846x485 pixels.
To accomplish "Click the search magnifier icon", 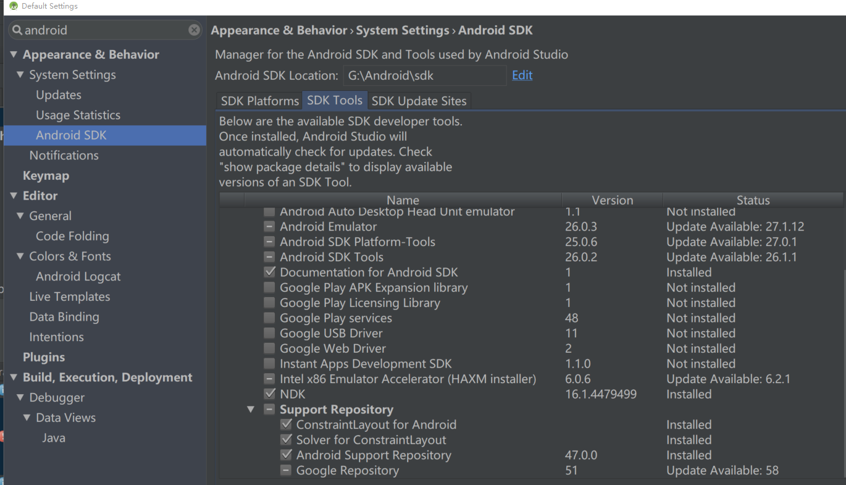I will pyautogui.click(x=17, y=30).
